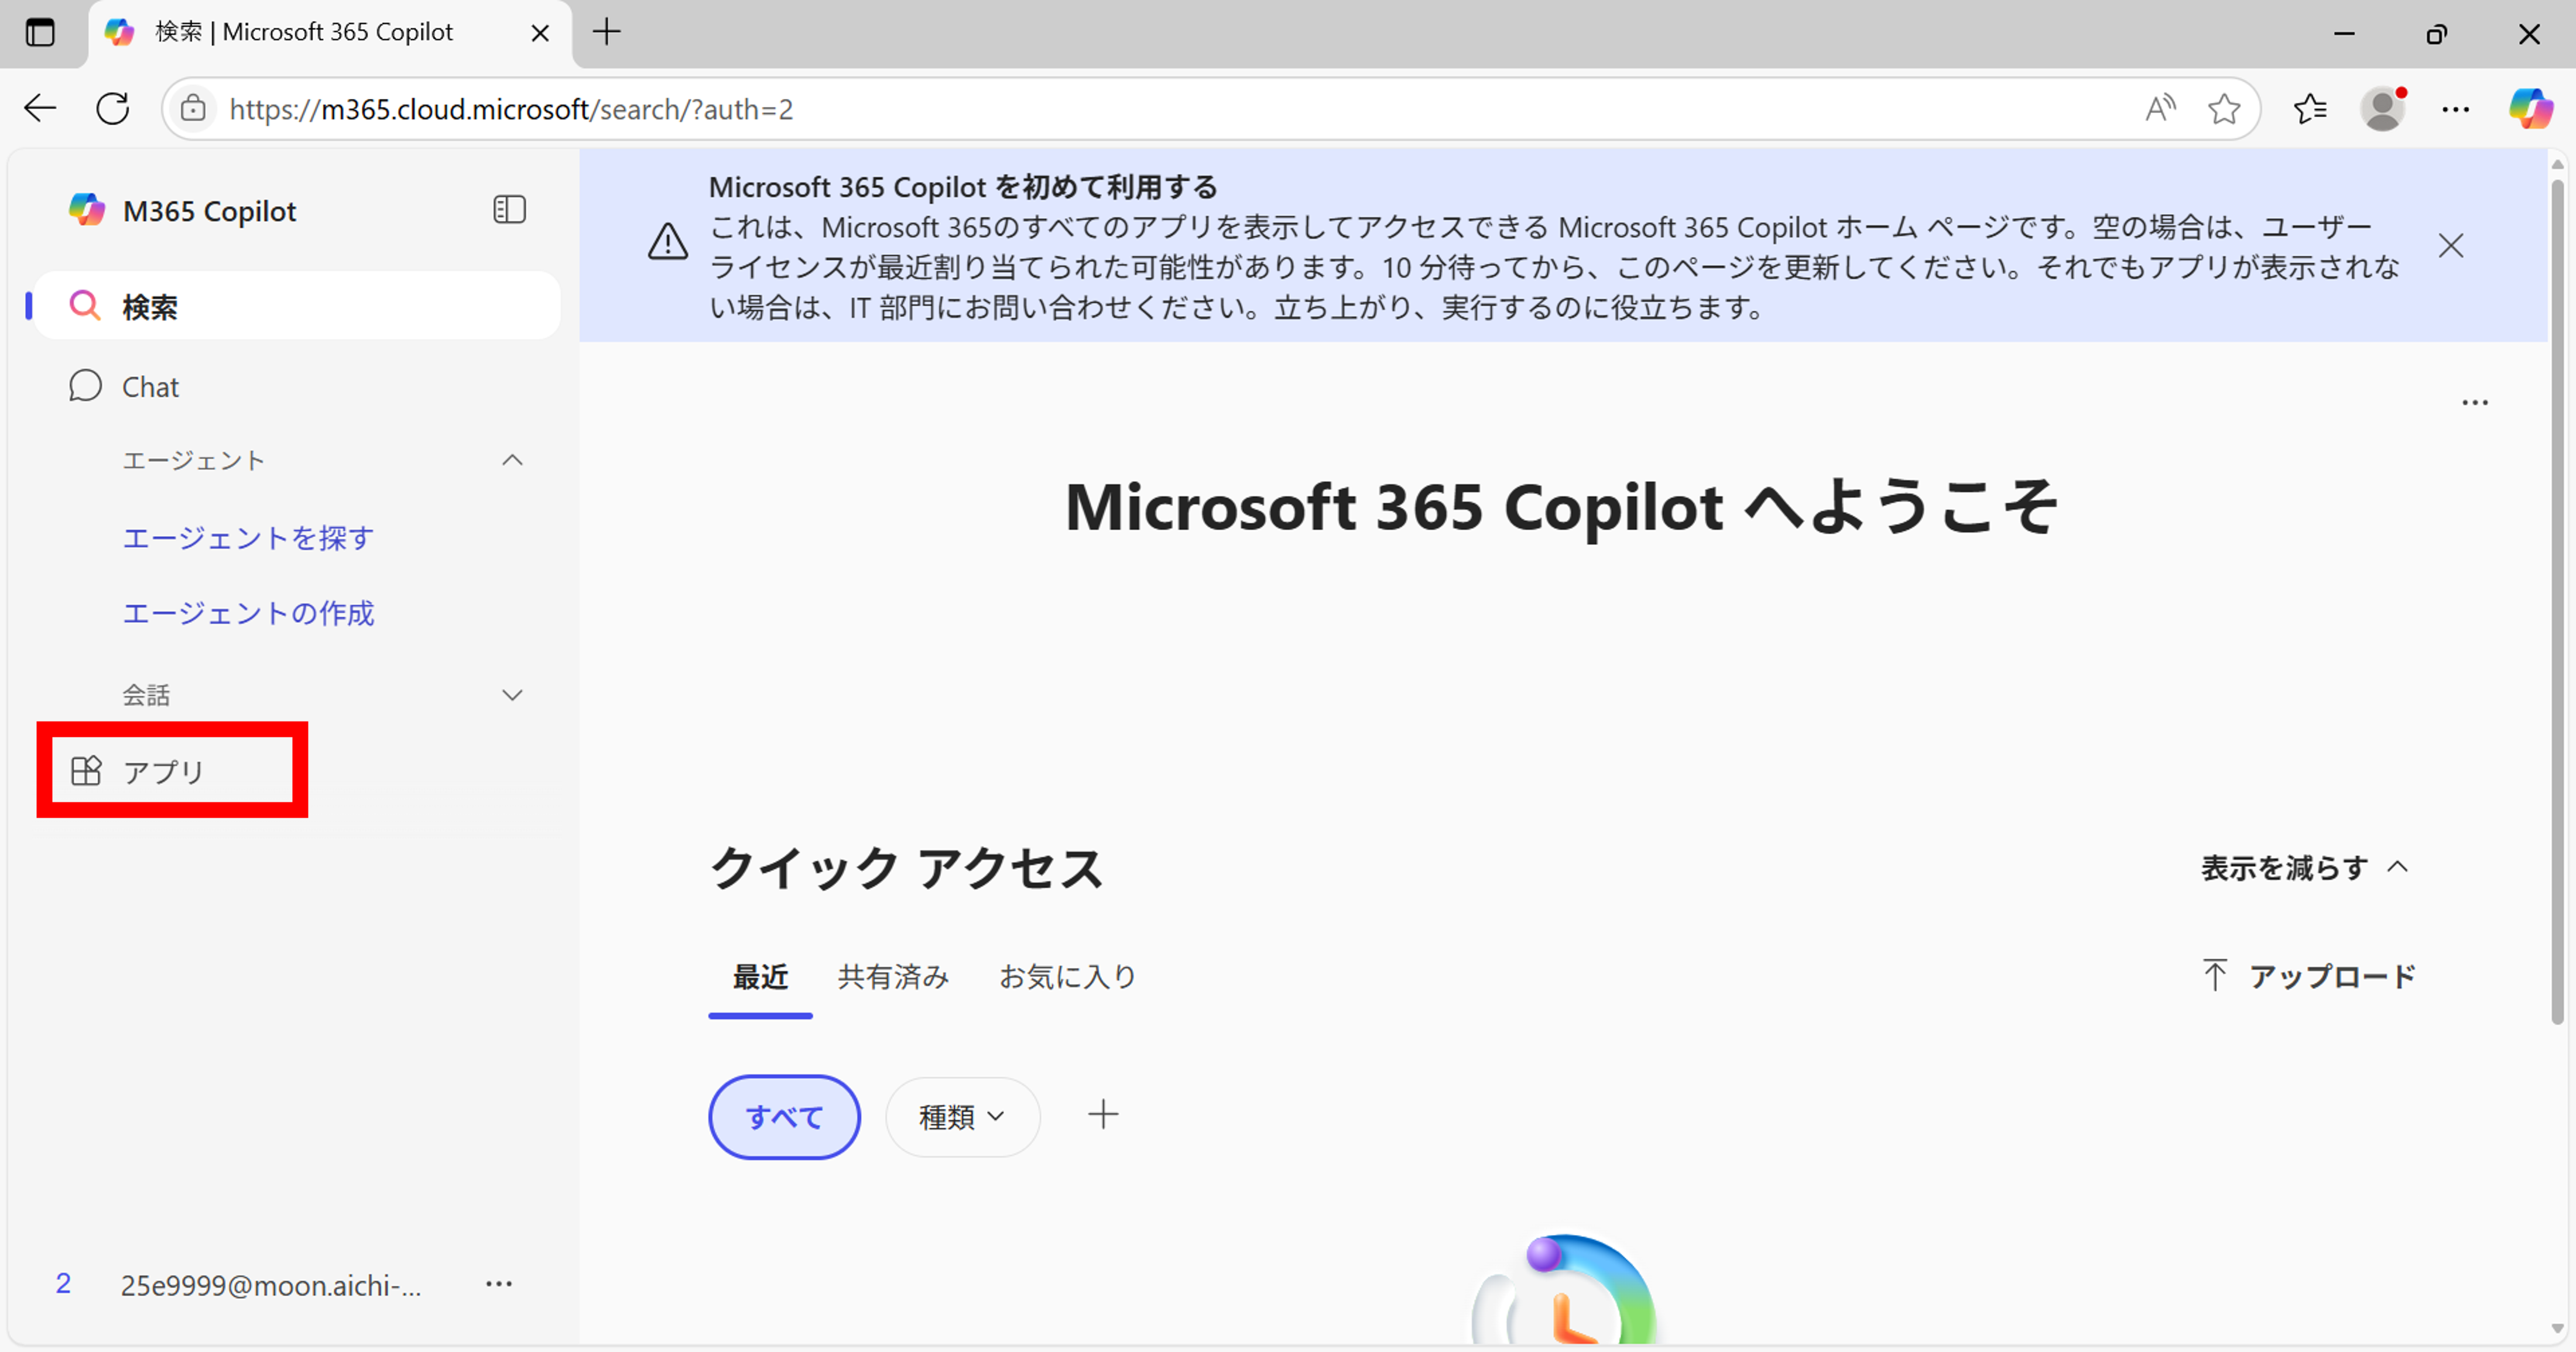Collapse the エージェント section
The image size is (2576, 1352).
(x=513, y=460)
